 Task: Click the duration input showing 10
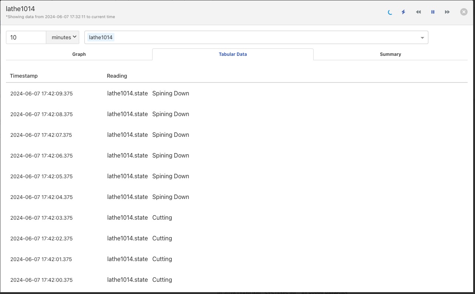(26, 37)
